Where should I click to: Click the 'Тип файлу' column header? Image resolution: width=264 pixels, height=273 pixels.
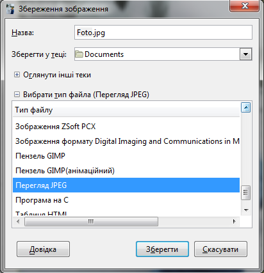126,110
